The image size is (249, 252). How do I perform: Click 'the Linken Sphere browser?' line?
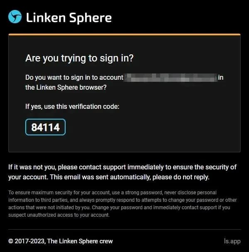[66, 88]
